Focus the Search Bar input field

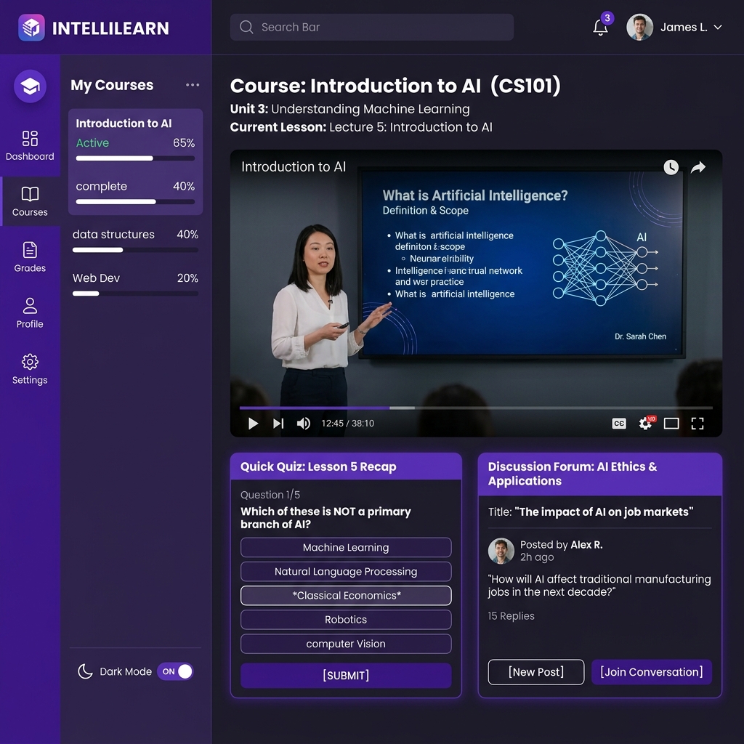[371, 27]
